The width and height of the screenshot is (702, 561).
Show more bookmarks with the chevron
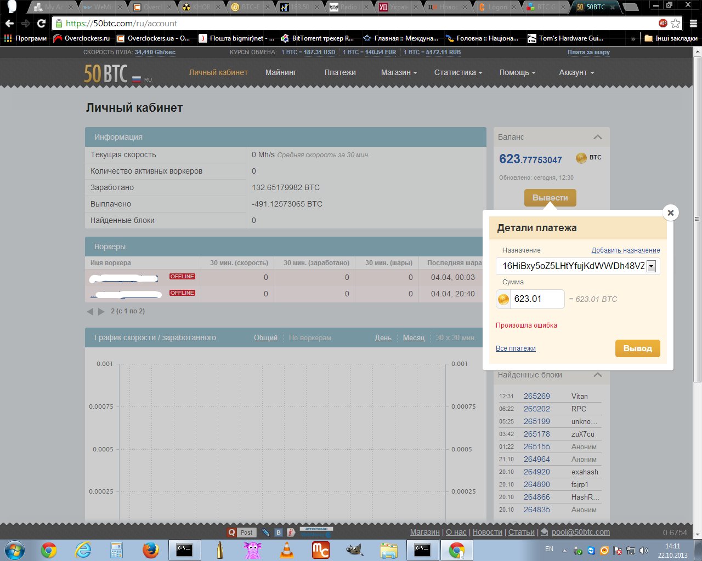(633, 38)
